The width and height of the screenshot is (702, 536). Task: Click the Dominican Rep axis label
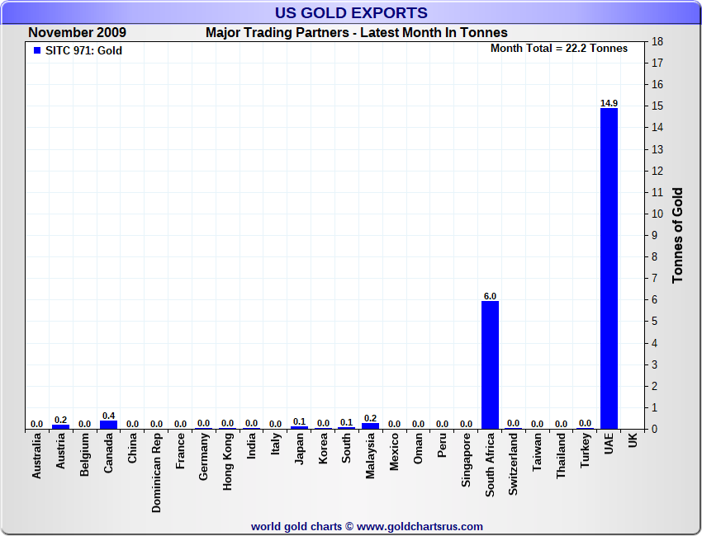pos(156,473)
